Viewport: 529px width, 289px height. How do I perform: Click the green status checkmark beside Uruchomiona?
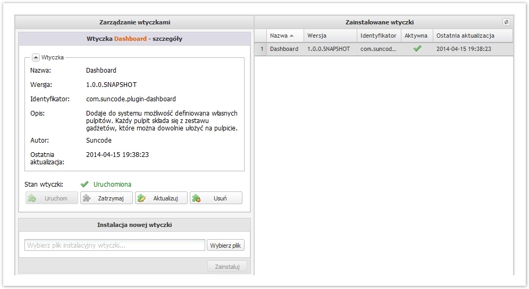[84, 185]
